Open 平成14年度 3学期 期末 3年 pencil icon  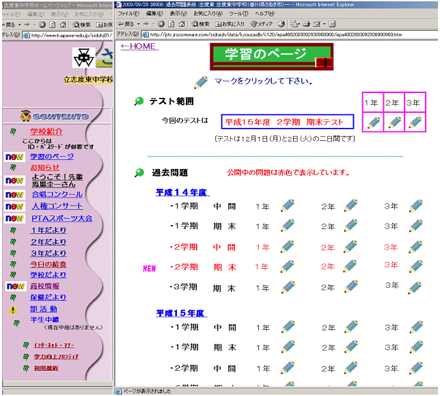click(415, 287)
